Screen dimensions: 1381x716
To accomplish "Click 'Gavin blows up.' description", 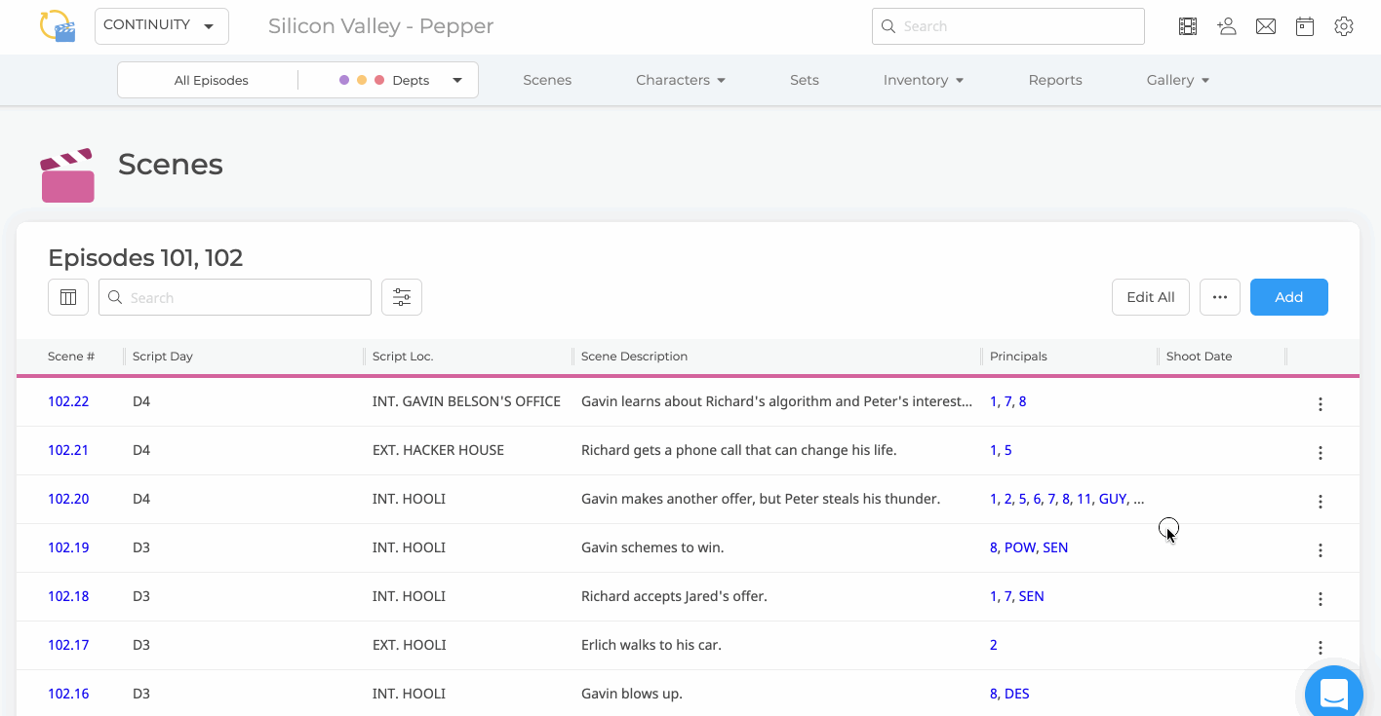I will point(632,694).
